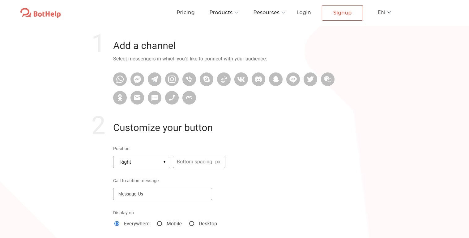469x238 pixels.
Task: Expand the Products menu
Action: click(x=224, y=12)
